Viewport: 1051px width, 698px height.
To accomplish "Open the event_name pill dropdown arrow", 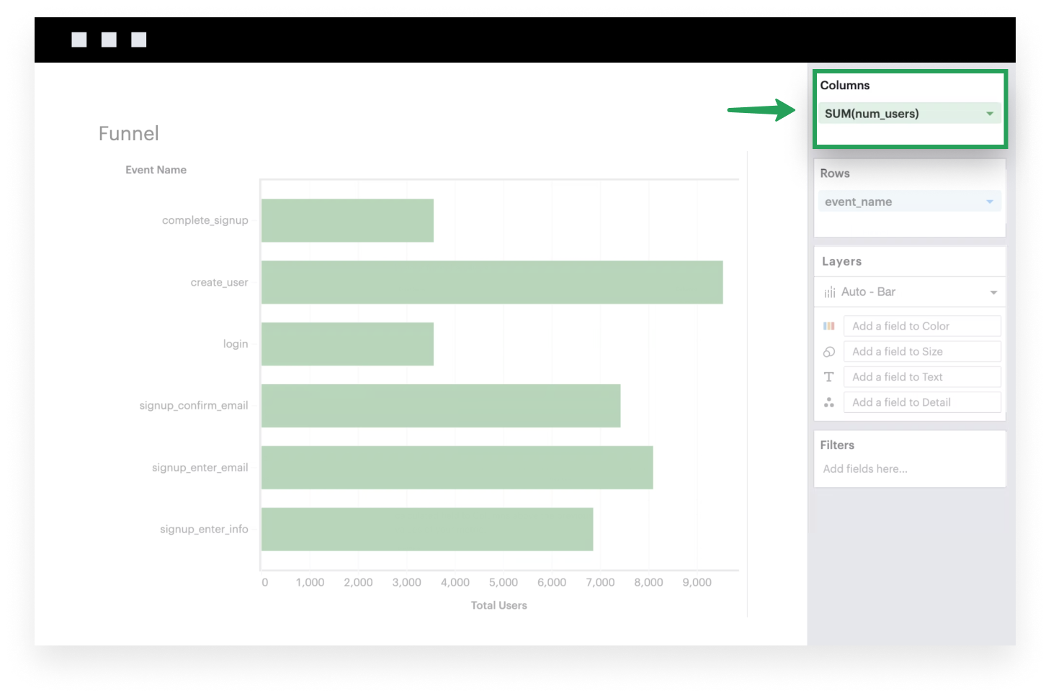I will (990, 202).
